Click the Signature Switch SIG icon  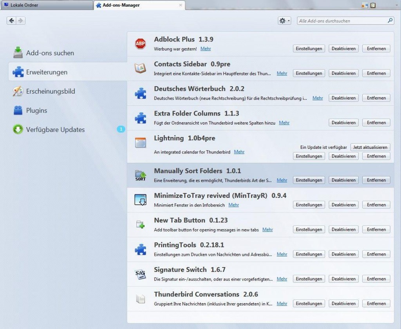click(140, 274)
